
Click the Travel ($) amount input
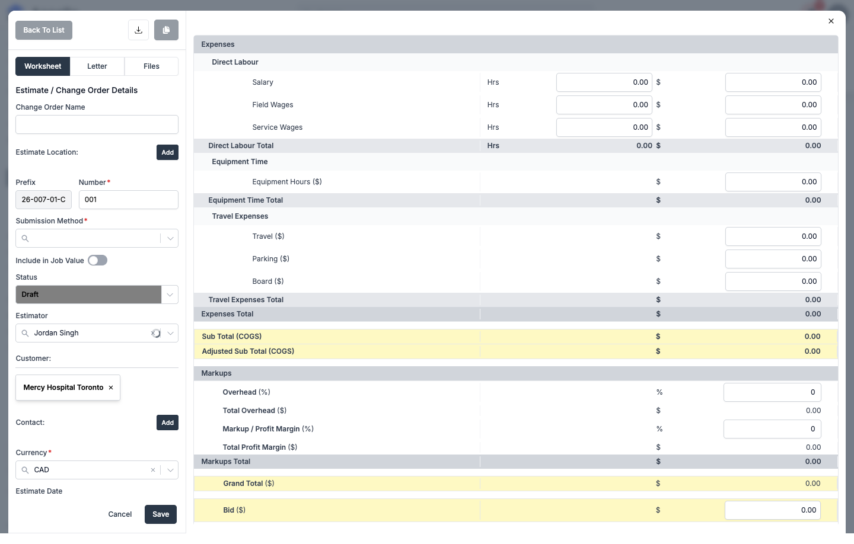tap(773, 236)
